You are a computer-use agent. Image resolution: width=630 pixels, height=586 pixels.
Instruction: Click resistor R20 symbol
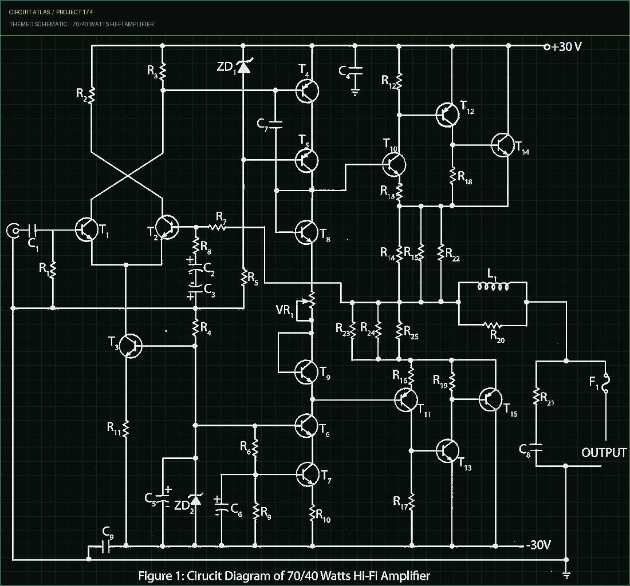(x=492, y=324)
